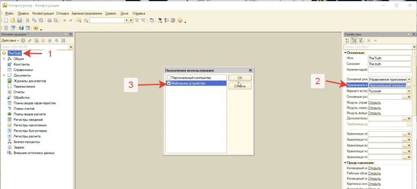
Task: Select the Отчеты tree item
Action: click(x=19, y=92)
